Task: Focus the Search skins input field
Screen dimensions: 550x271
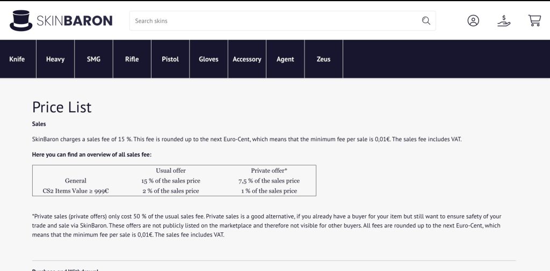Action: coord(274,21)
